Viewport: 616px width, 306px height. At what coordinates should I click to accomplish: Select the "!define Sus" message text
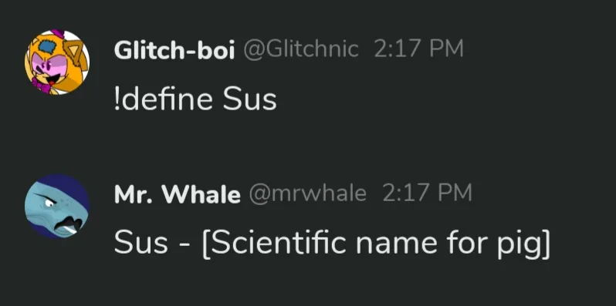tap(195, 99)
